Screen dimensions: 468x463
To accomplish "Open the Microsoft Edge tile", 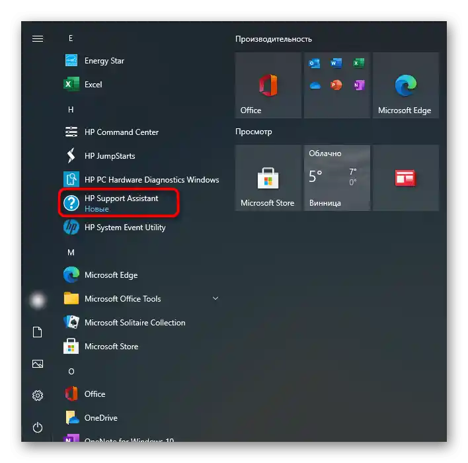I will tap(406, 85).
